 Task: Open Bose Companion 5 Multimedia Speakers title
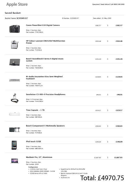(x=45, y=126)
